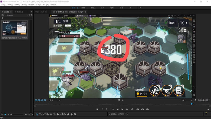211x119 pixels.
Task: Click the Drag Video Only icon
Action: tap(119, 100)
